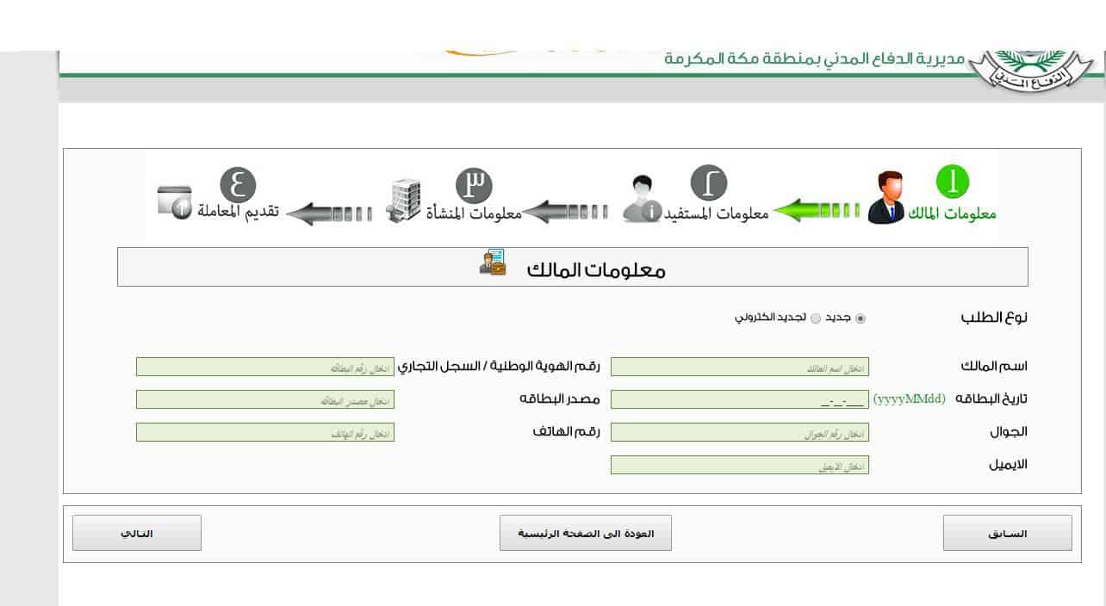
Task: Click the gray number 4 step circle
Action: coord(238,182)
